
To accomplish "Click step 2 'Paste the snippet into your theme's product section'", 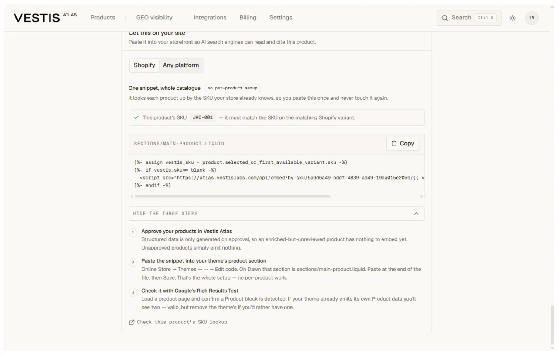I will coord(204,261).
